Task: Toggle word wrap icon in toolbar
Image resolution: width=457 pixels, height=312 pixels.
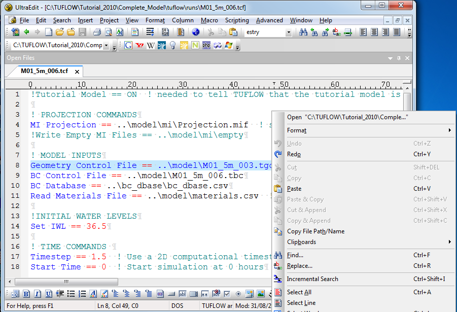Action: (150, 32)
